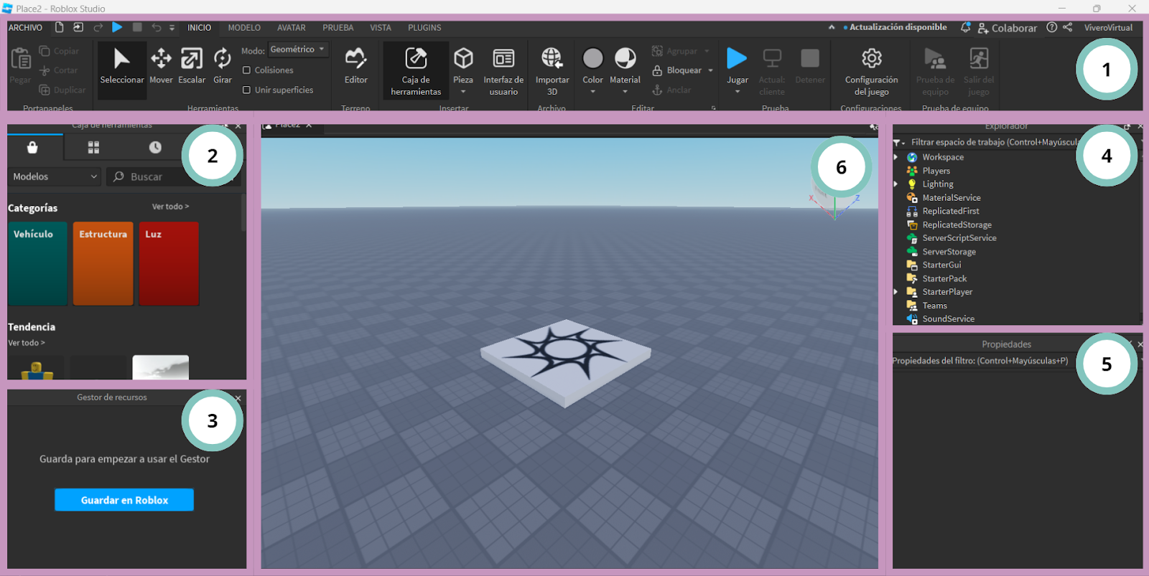Click the Duplicar tool
Image resolution: width=1149 pixels, height=576 pixels.
coord(62,90)
